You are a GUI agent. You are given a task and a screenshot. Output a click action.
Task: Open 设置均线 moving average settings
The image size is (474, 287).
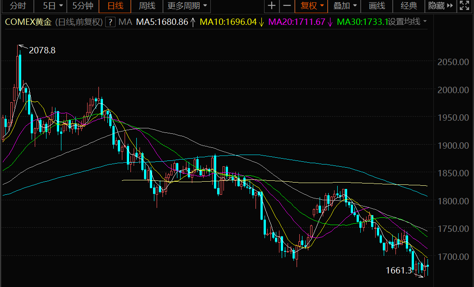[x=407, y=22]
